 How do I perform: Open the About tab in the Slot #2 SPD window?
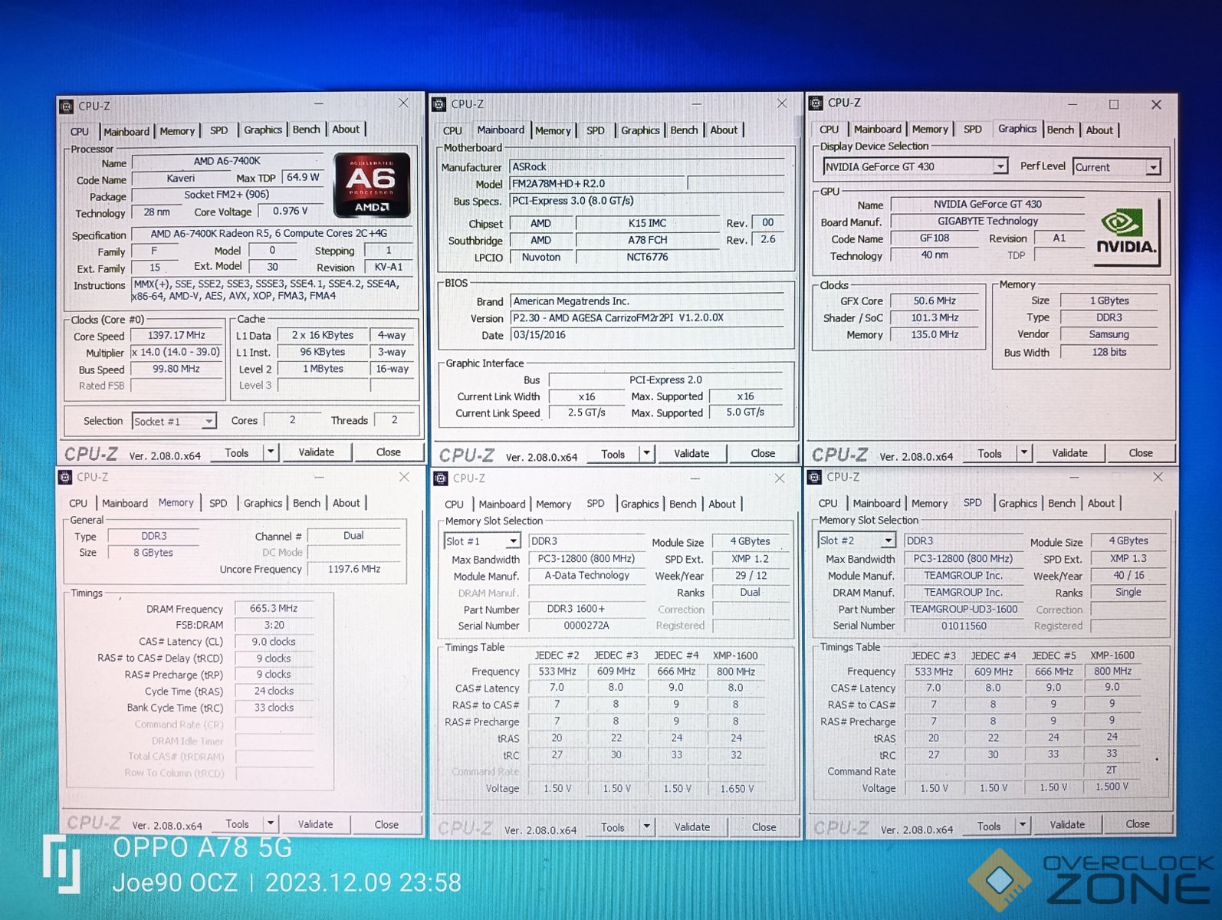[1102, 503]
